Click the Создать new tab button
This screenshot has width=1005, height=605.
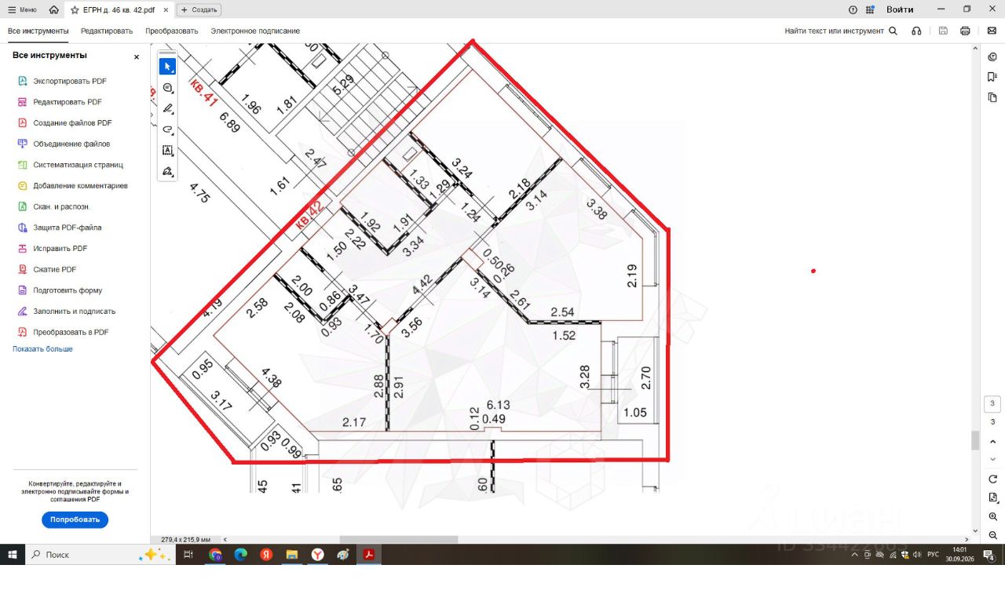[x=199, y=9]
